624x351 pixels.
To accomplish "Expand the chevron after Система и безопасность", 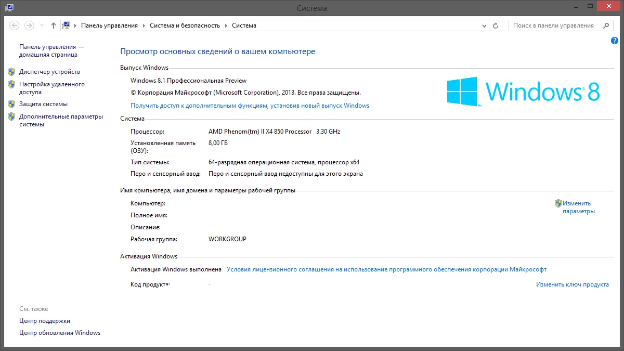I will click(226, 25).
